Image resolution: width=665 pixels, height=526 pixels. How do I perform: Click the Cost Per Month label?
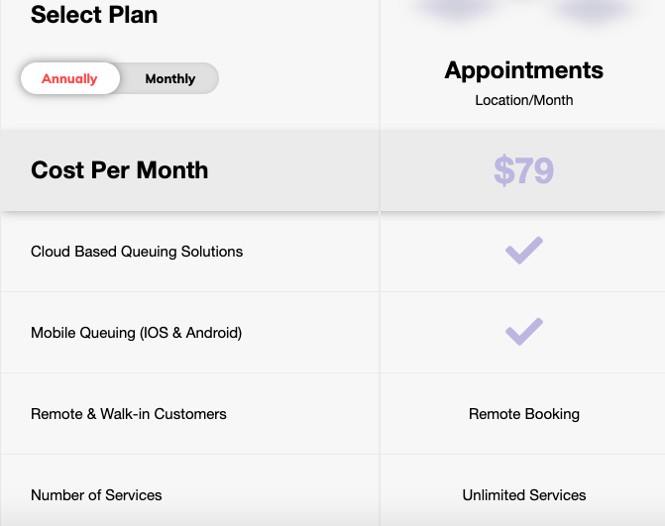click(x=120, y=170)
